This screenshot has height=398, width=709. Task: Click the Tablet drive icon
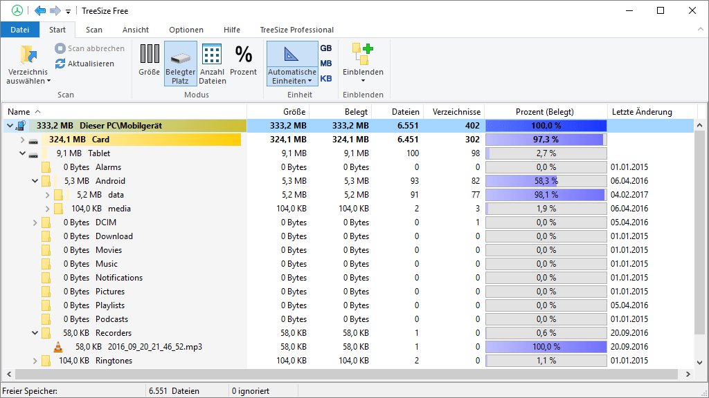tap(33, 155)
